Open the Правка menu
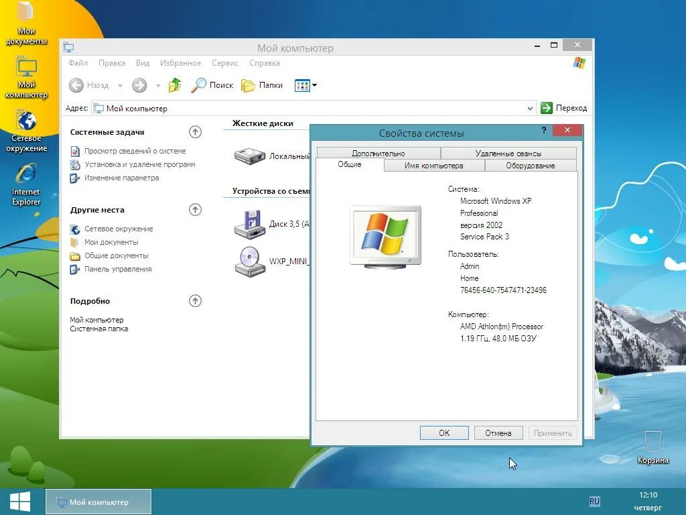 112,63
